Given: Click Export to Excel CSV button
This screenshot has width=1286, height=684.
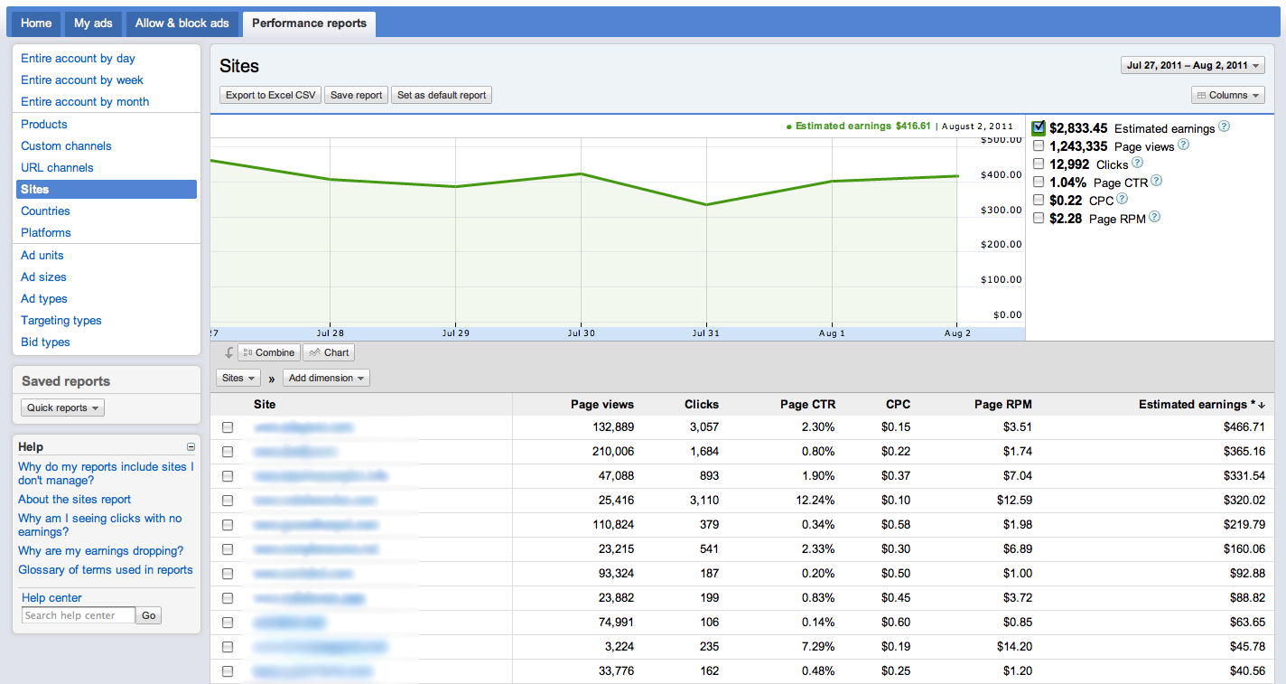Looking at the screenshot, I should 271,95.
